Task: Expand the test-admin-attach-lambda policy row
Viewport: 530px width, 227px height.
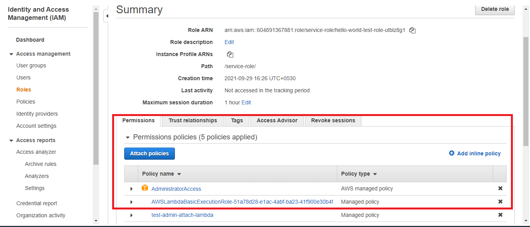Action: pos(131,215)
